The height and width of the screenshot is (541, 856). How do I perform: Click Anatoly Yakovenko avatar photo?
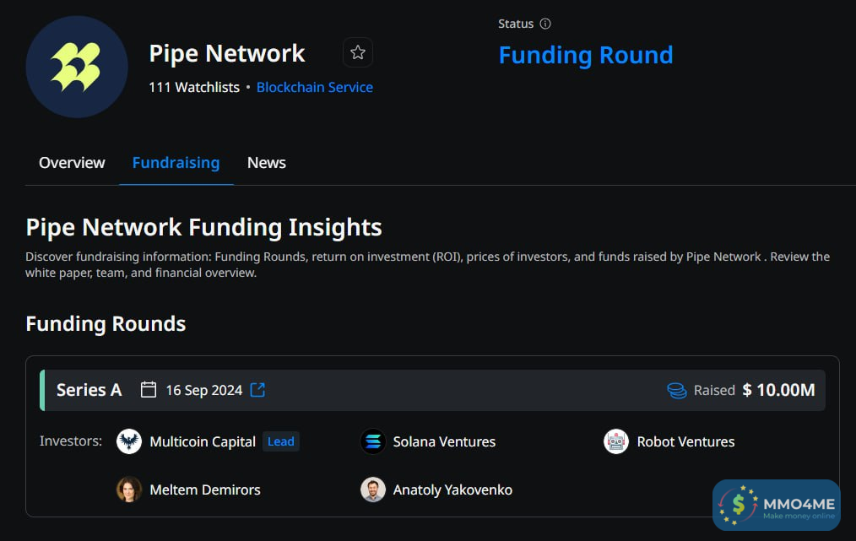373,490
